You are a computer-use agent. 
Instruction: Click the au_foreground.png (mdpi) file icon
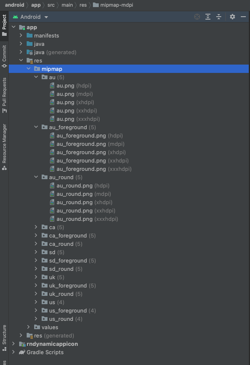click(52, 144)
